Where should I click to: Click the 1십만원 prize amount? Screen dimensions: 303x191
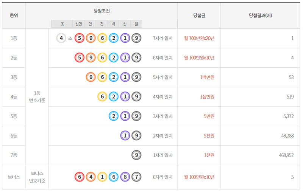tap(207, 97)
